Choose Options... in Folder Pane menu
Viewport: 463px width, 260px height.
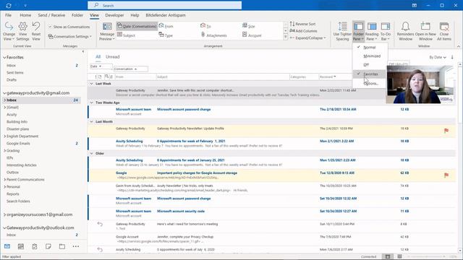pos(370,84)
